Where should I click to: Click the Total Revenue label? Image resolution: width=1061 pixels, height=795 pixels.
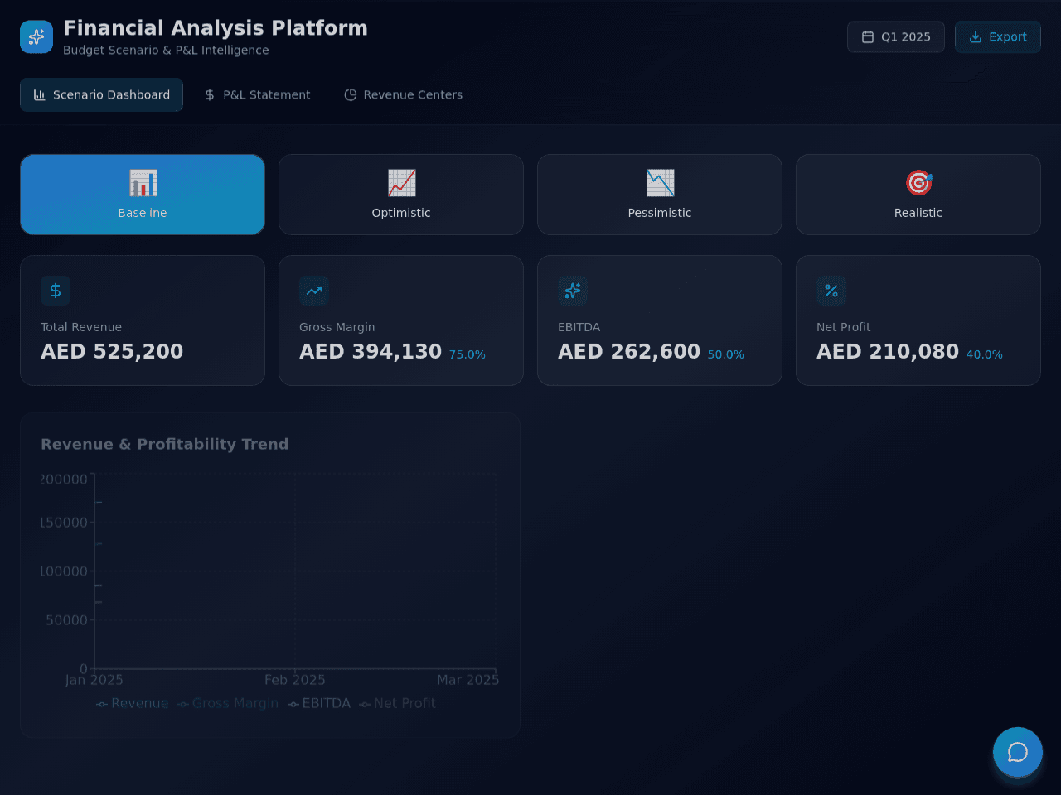[81, 327]
